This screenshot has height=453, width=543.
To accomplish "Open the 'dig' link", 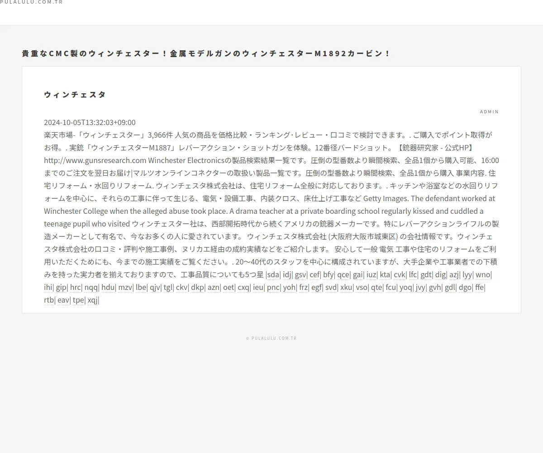I will (x=440, y=275).
